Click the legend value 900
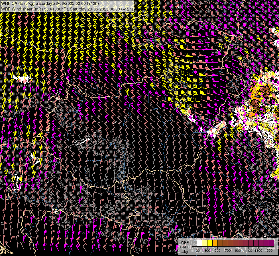Screen dimensions: 279x256 click(238, 251)
